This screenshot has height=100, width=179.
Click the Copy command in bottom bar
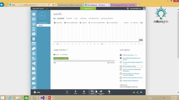109,92
